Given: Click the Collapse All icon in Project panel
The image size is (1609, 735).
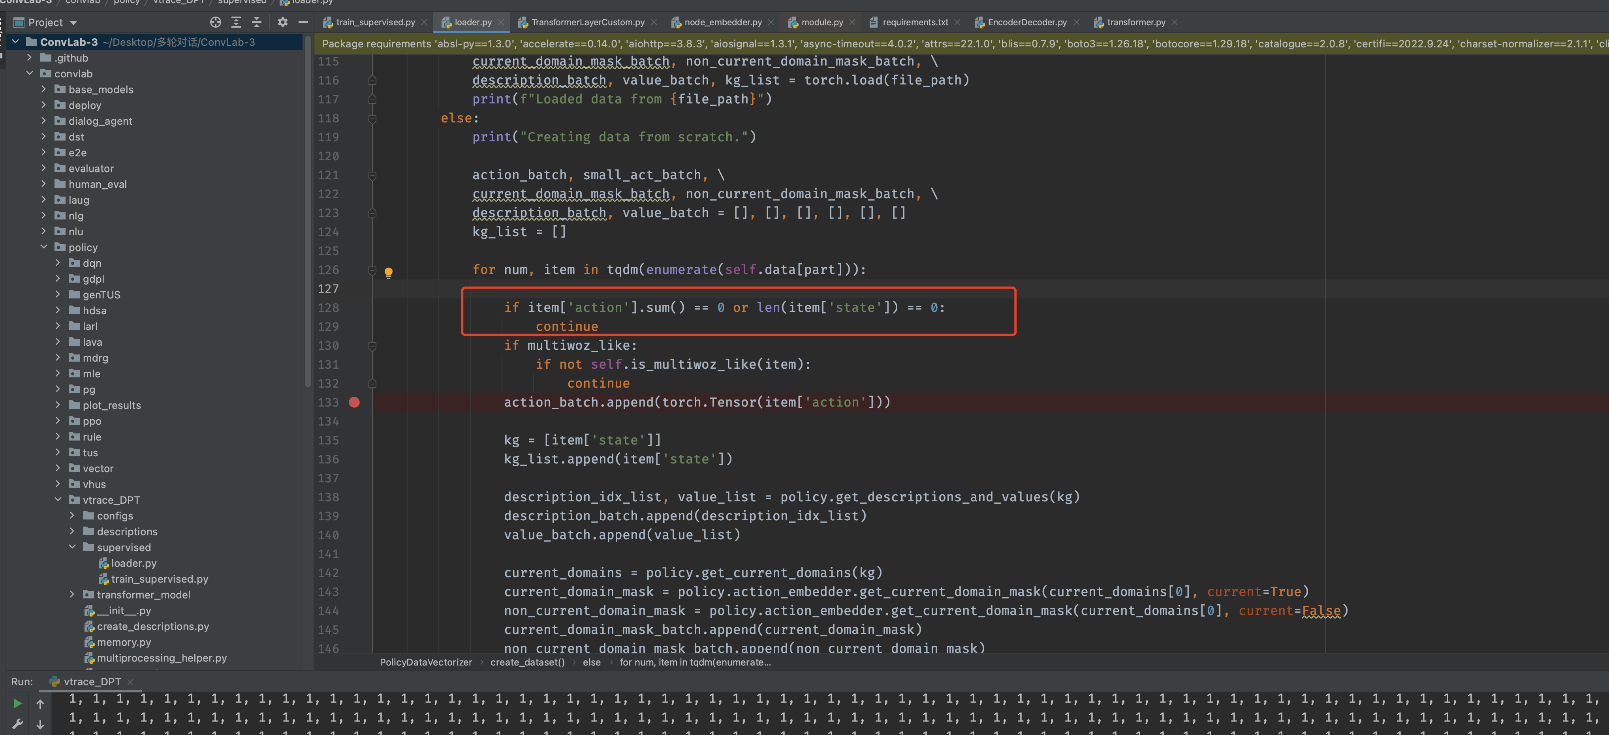Looking at the screenshot, I should pos(257,22).
